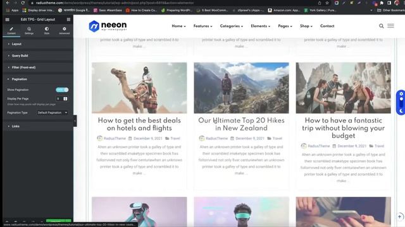Open post 'How to get the best deals on hotels'

pos(139,124)
